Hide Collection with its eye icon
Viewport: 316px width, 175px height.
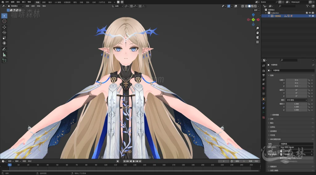(310, 13)
